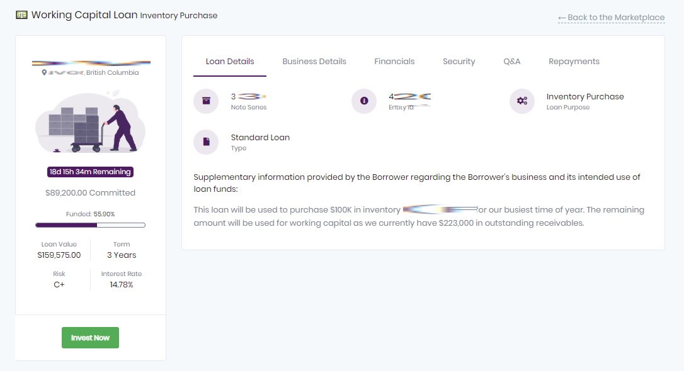Click the Loan Purpose gears icon
Screen dimensions: 684x371
pyautogui.click(x=522, y=101)
